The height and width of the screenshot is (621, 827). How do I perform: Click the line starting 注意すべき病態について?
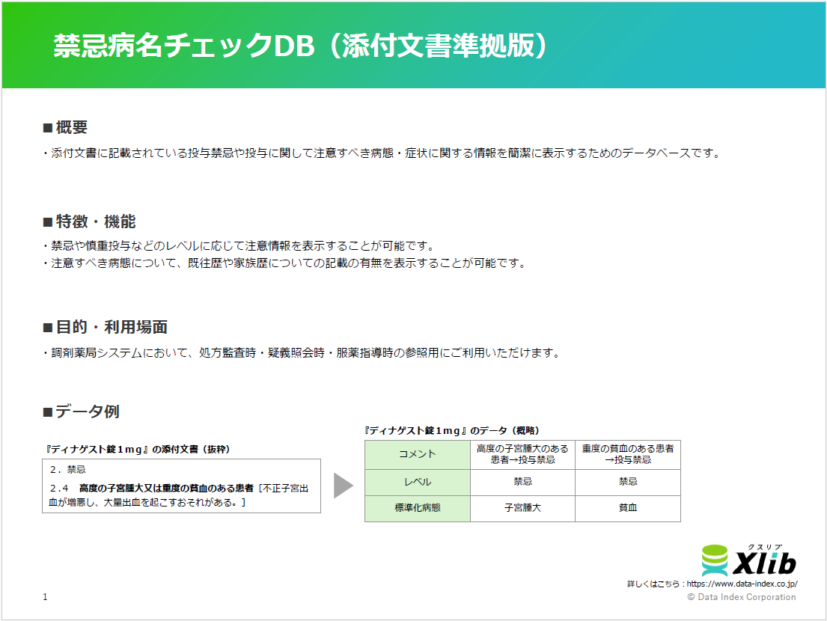tap(285, 263)
